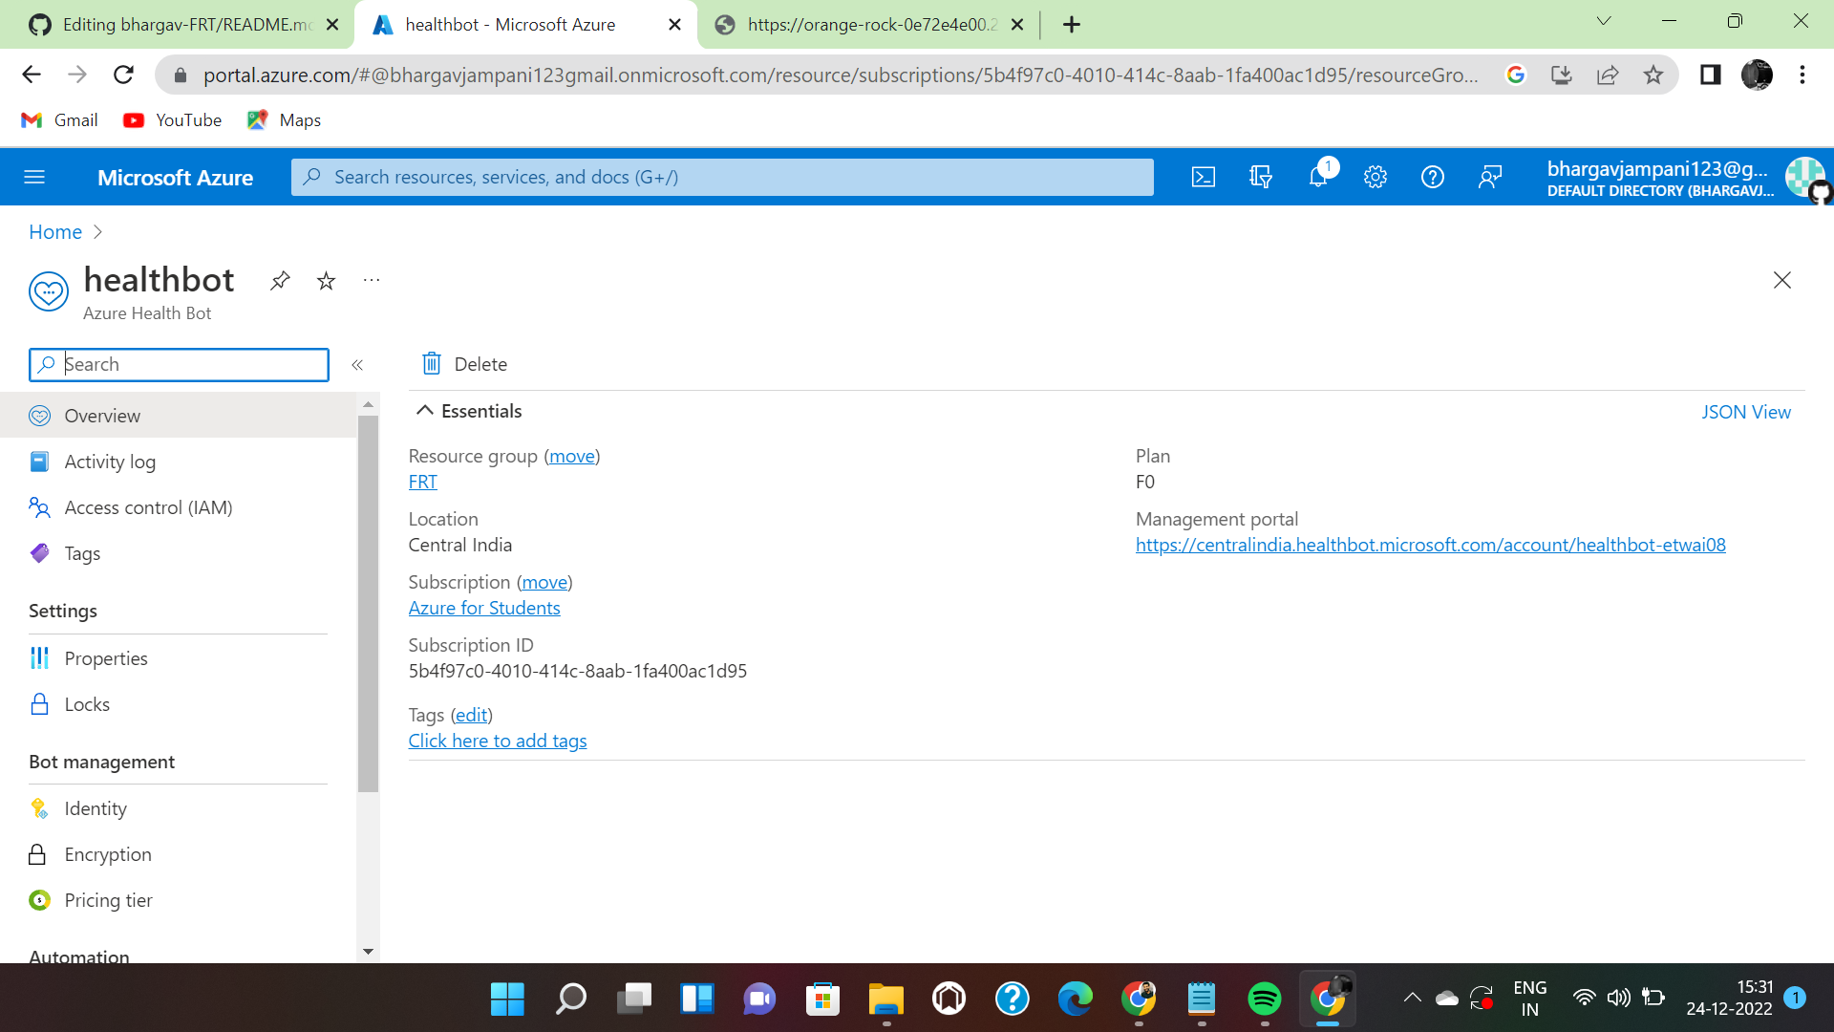The height and width of the screenshot is (1032, 1834).
Task: Go to Home breadcrumb
Action: click(x=55, y=232)
